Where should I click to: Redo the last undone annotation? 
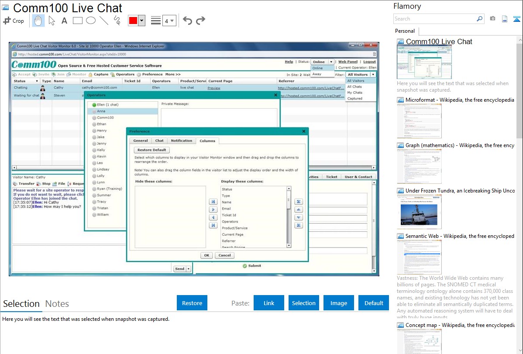200,21
